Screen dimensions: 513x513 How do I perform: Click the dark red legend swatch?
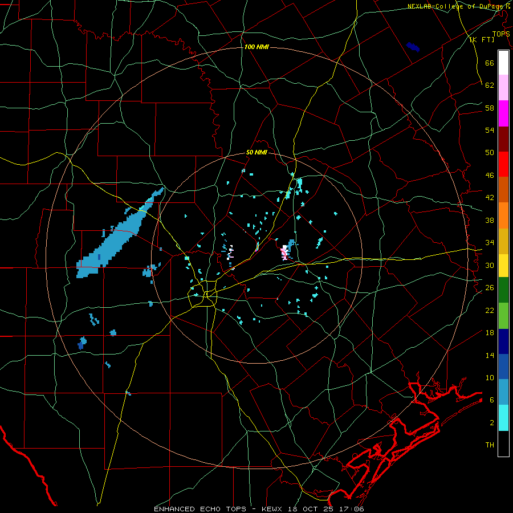tap(503, 139)
